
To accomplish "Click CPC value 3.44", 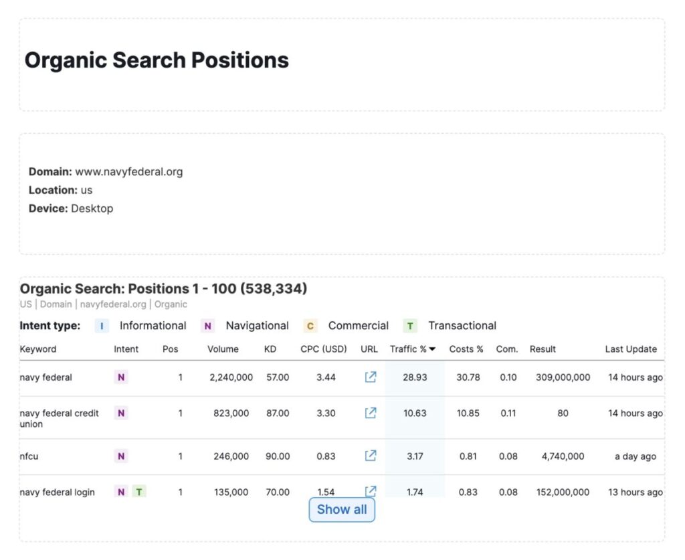I will pos(326,377).
